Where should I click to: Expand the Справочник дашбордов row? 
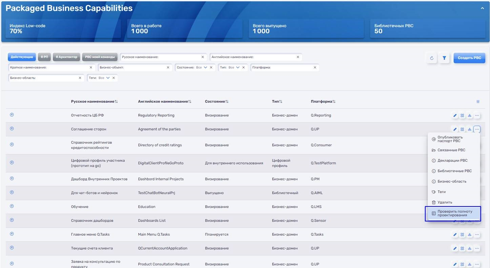(x=12, y=220)
